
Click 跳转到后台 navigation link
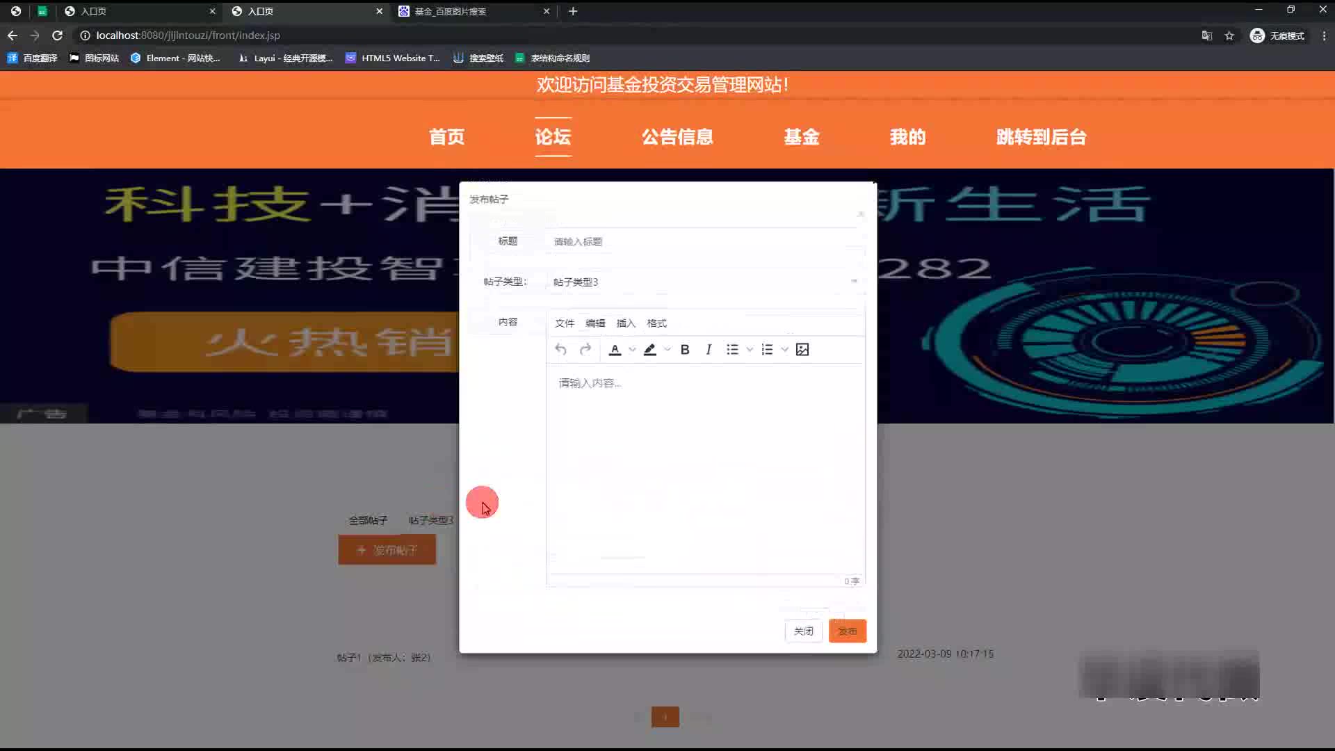[x=1041, y=137]
